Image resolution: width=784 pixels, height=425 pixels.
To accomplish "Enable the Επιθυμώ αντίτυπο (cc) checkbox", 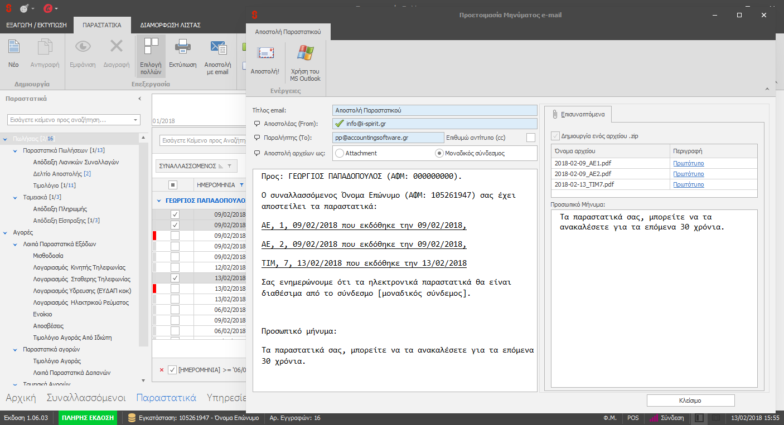I will point(530,138).
